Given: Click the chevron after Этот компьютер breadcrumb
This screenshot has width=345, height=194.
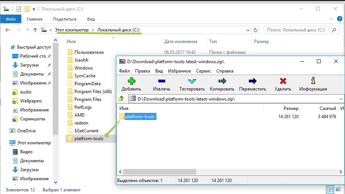Looking at the screenshot, I should [93, 30].
